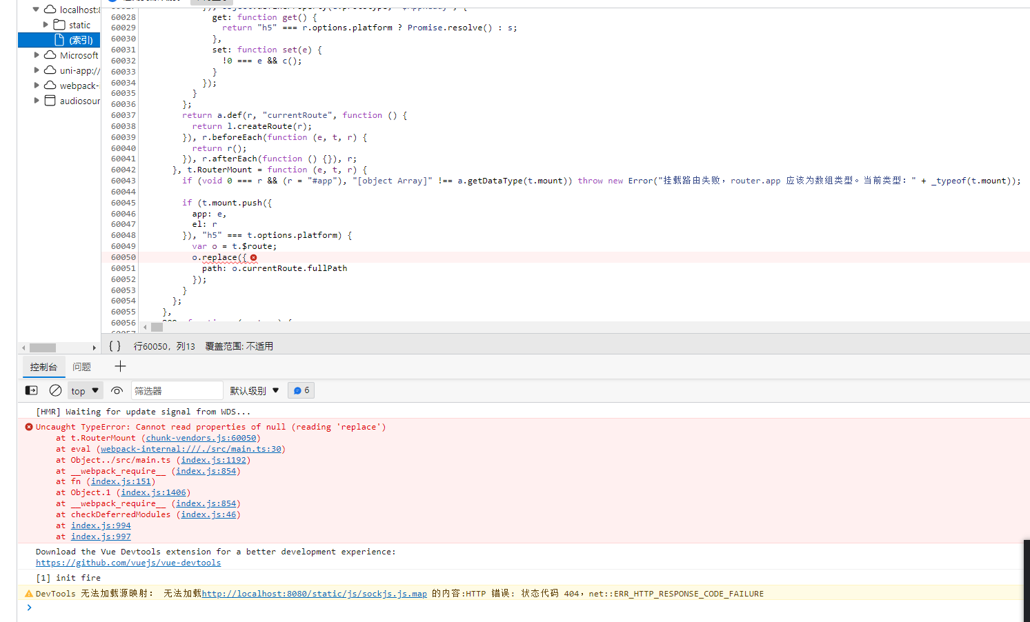The image size is (1030, 622).
Task: Add a new console tab with the plus button
Action: point(120,366)
